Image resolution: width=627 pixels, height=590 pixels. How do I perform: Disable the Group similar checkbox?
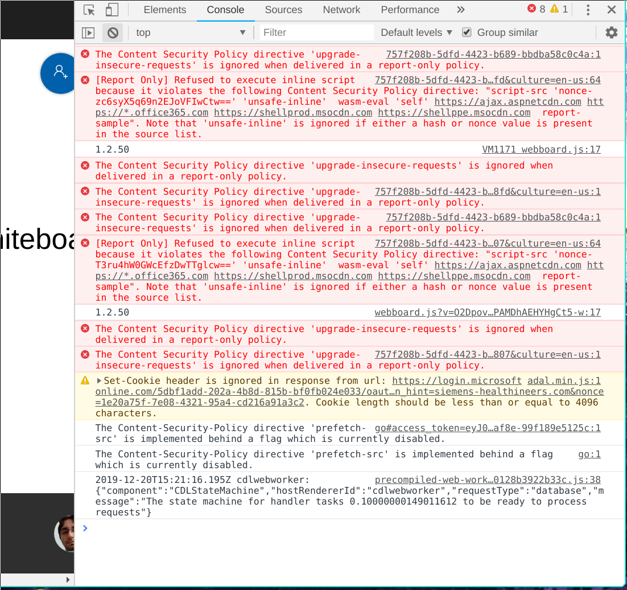coord(467,32)
